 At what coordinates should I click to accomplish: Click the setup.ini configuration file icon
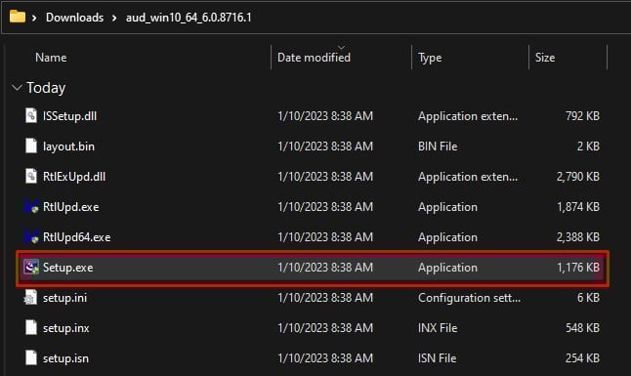tap(30, 298)
